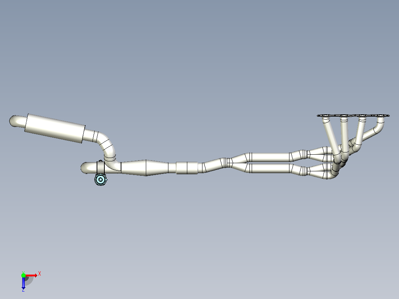399x299 pixels.
Task: Select the blue circular hanger mount below the pipe
Action: (x=101, y=179)
